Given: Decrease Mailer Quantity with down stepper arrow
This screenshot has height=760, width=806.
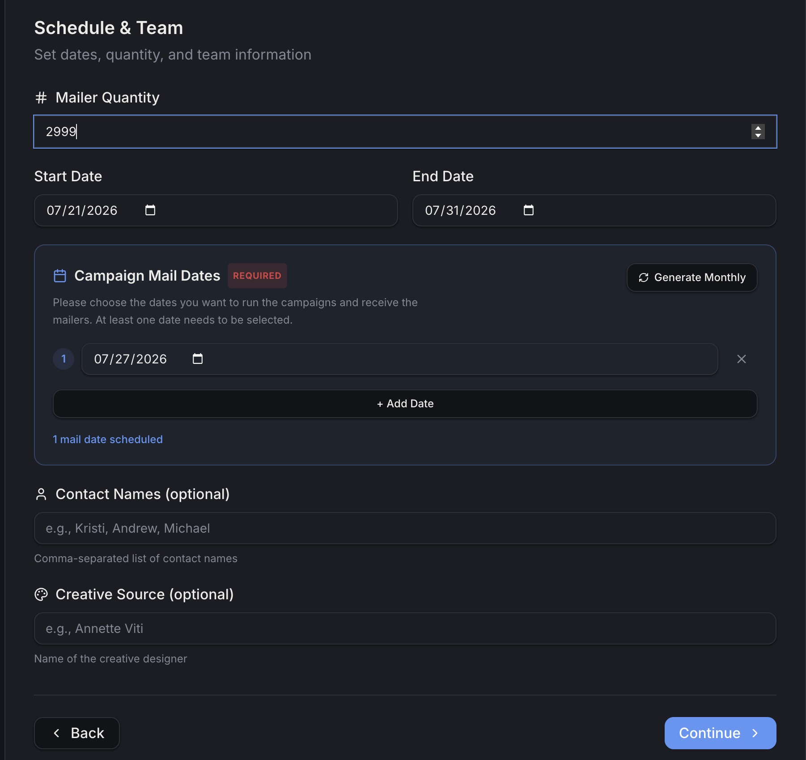Looking at the screenshot, I should pyautogui.click(x=758, y=135).
